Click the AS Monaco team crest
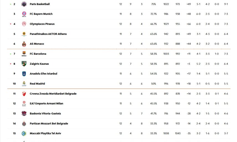Viewport: 237px width, 142px height. click(x=24, y=44)
